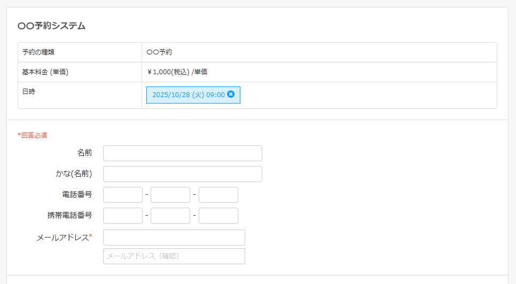Click the メールアドレス required label
This screenshot has width=516, height=284.
[64, 238]
